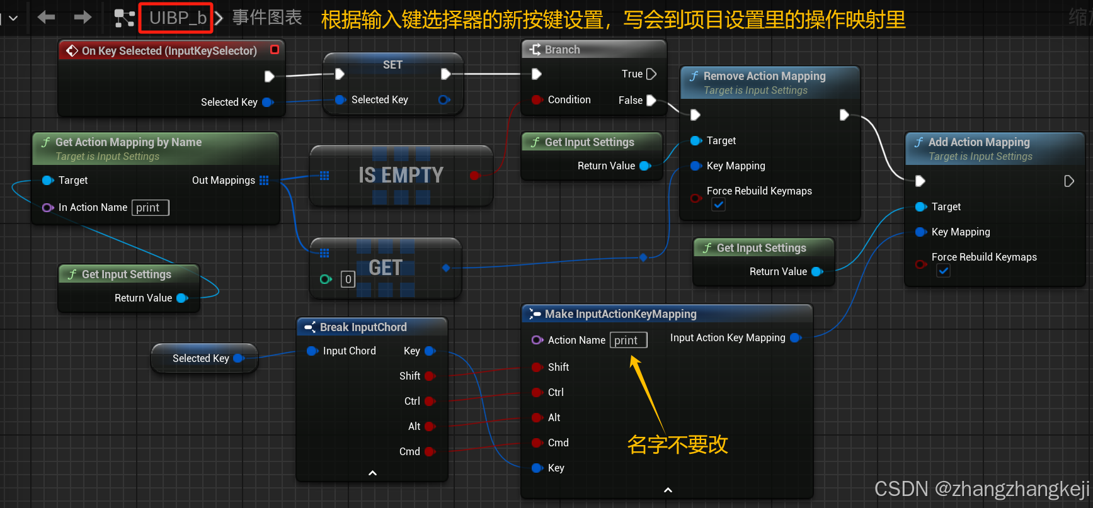Click the Out Mappings array output pin

coord(264,180)
